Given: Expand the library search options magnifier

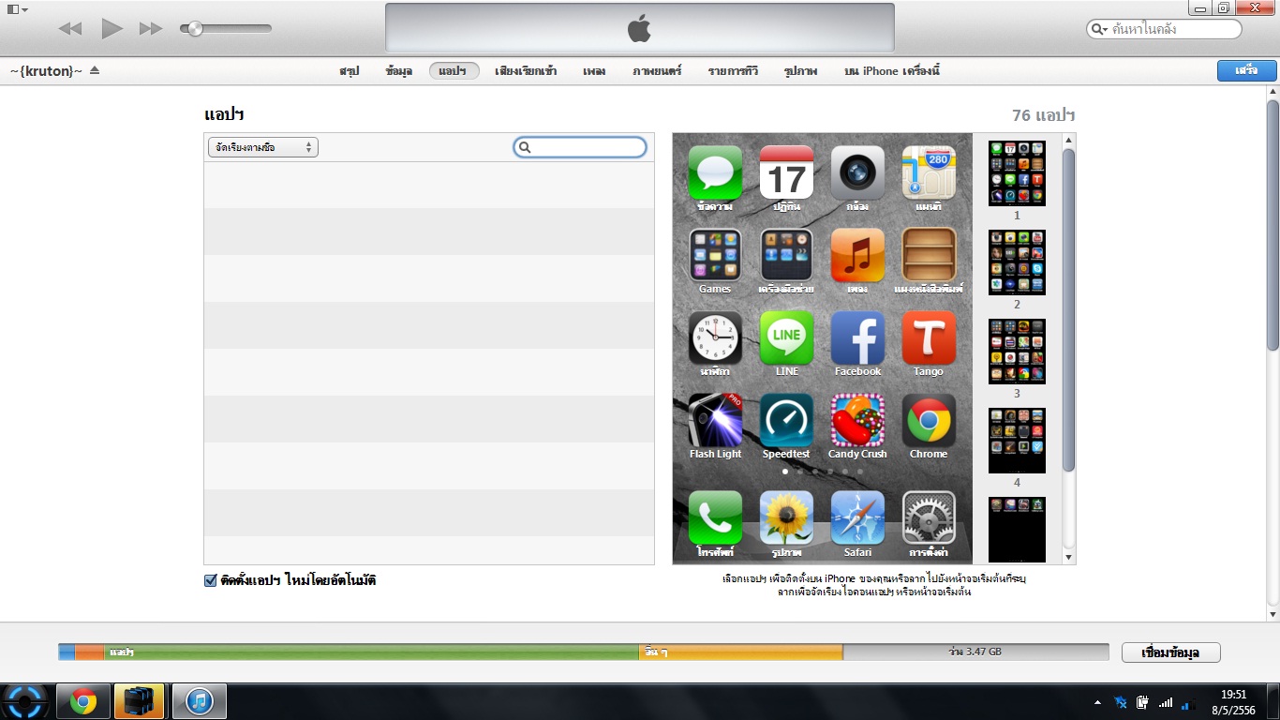Looking at the screenshot, I should click(x=1099, y=29).
